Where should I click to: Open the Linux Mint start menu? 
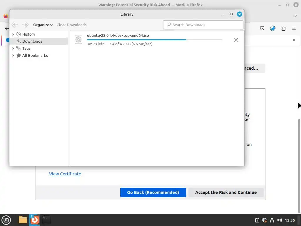click(6, 220)
